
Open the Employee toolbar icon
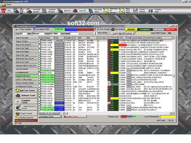click(x=60, y=11)
